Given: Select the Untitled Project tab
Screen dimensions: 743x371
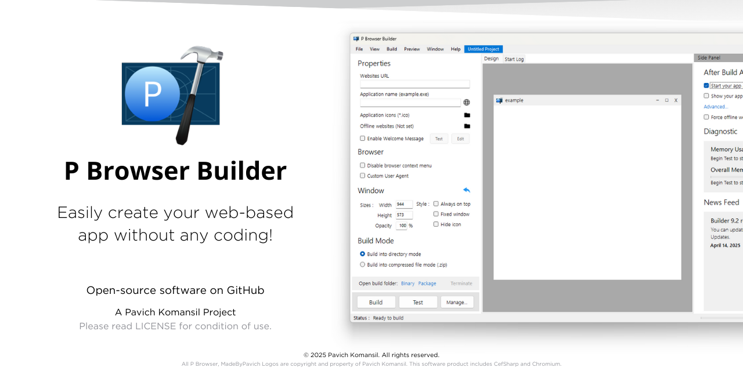Looking at the screenshot, I should (483, 49).
